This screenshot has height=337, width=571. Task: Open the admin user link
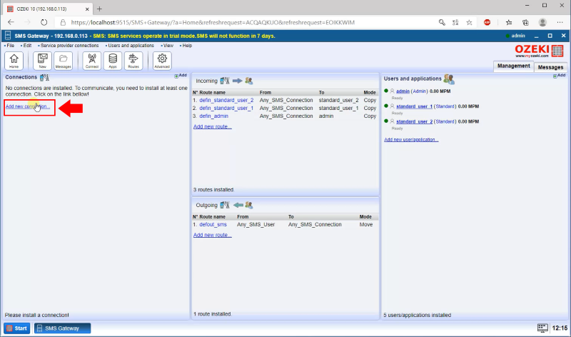[403, 91]
